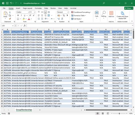Switch to Data tab
Viewport: 135px width, 115px height.
pos(46,8)
